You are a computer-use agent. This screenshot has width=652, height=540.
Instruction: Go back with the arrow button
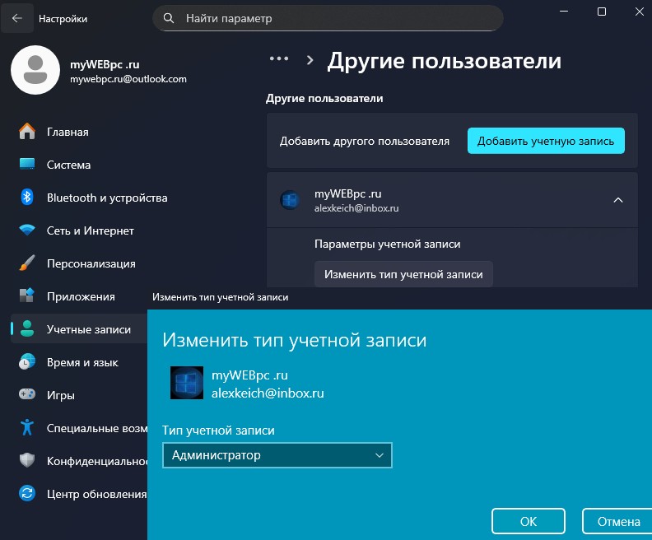tap(17, 18)
